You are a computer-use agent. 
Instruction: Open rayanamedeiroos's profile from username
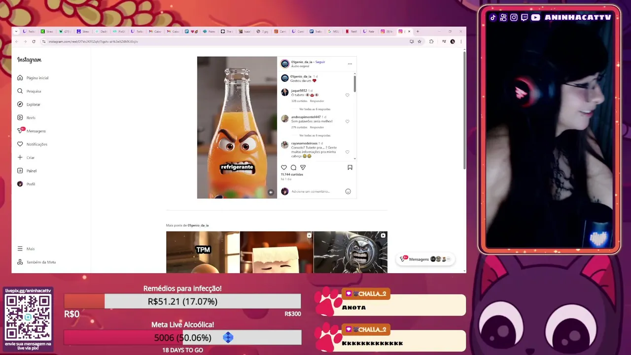304,143
